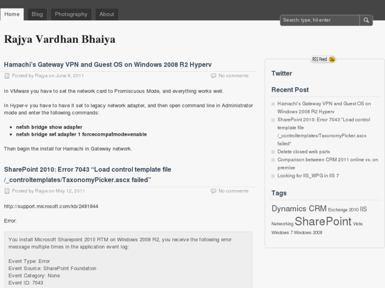
Task: Open recent post Hamachi's Gateway VPN in sidebar
Action: tap(324, 108)
